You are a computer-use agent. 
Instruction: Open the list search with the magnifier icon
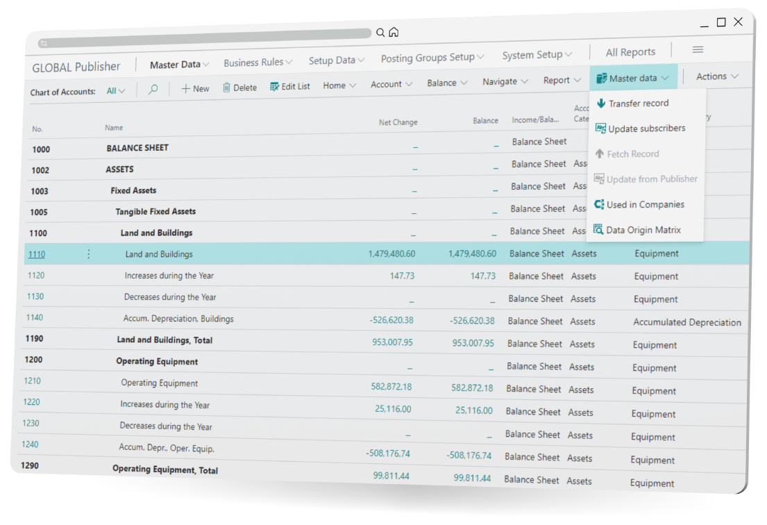153,89
